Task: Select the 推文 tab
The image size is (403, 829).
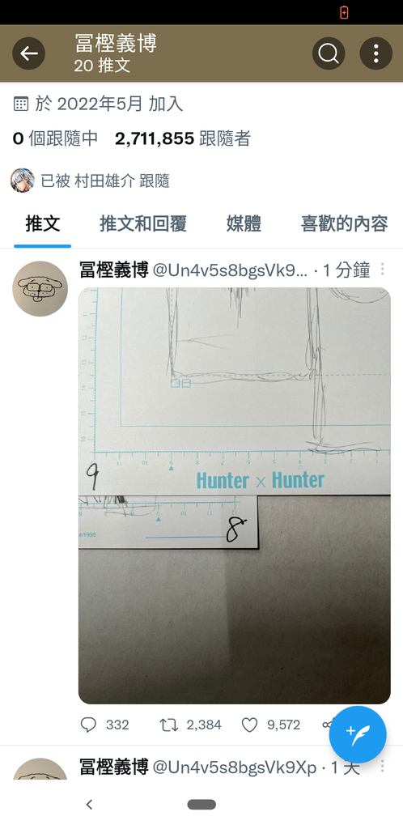Action: click(43, 223)
